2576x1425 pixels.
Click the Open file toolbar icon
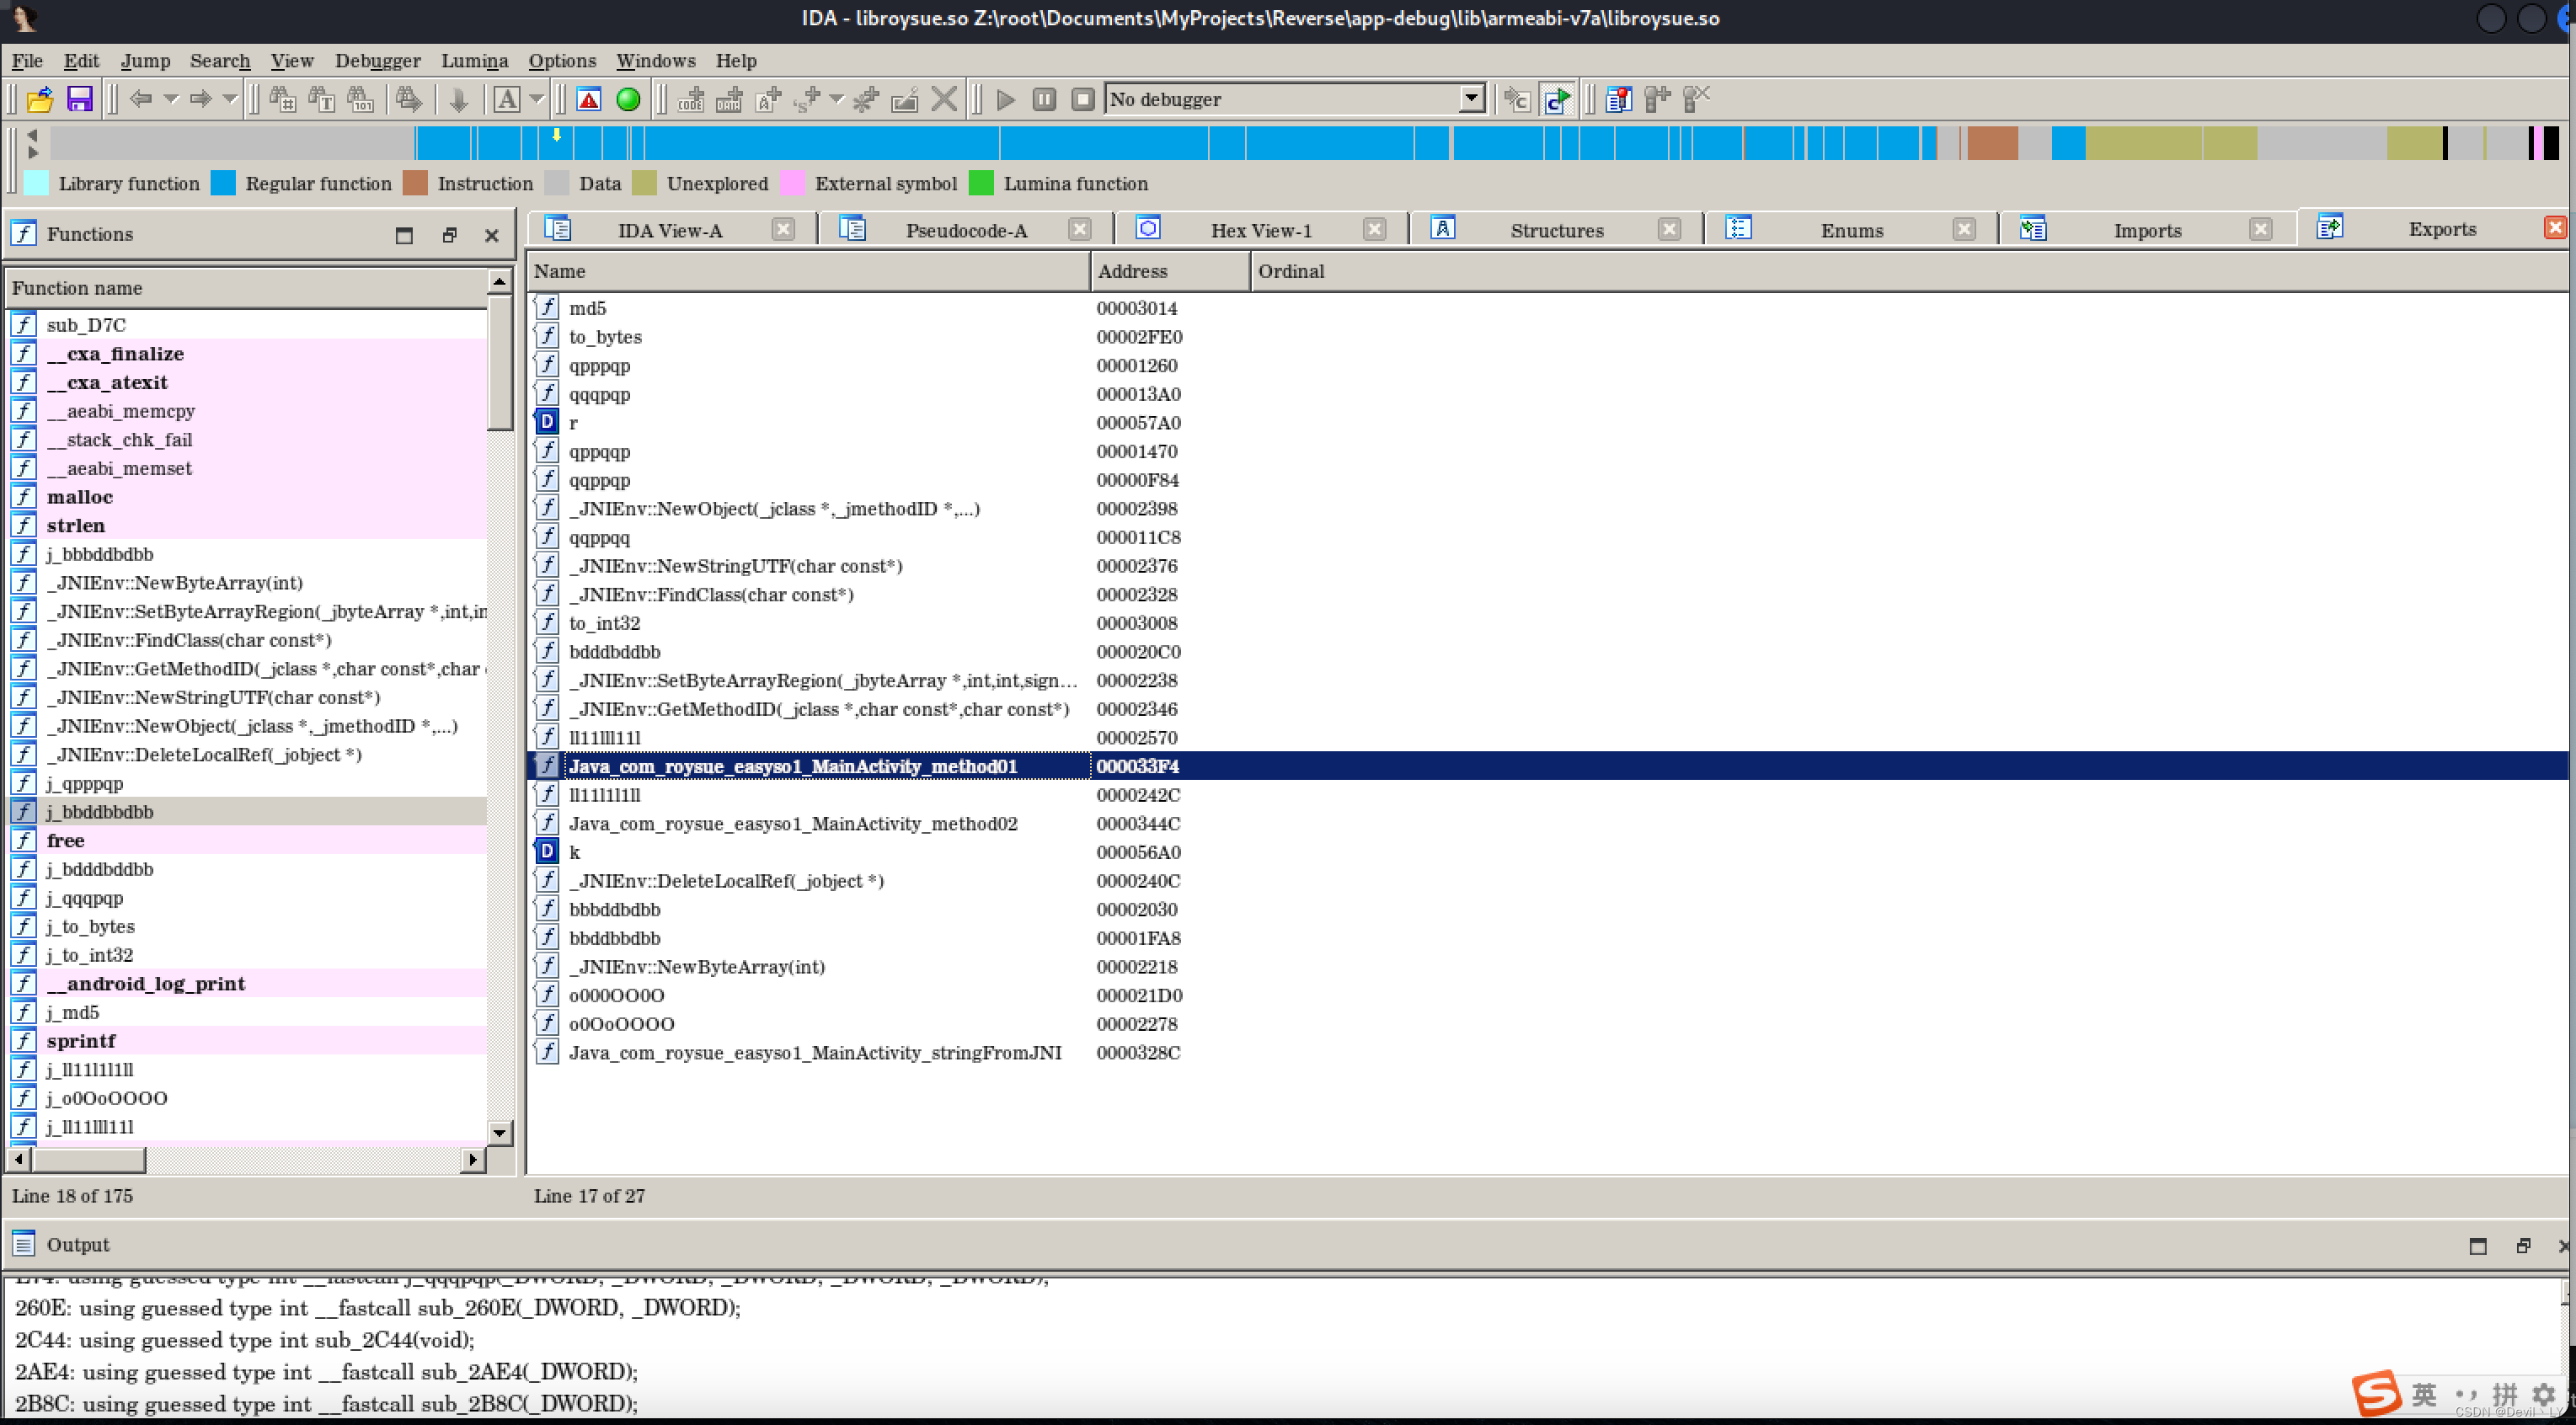click(39, 99)
